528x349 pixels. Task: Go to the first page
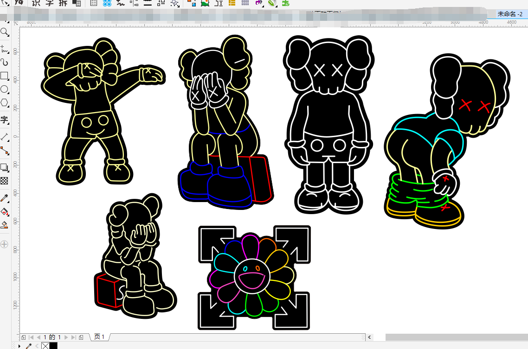(31, 337)
